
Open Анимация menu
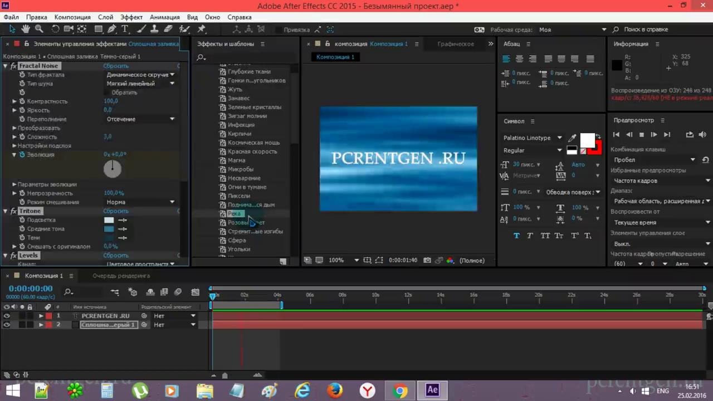165,17
